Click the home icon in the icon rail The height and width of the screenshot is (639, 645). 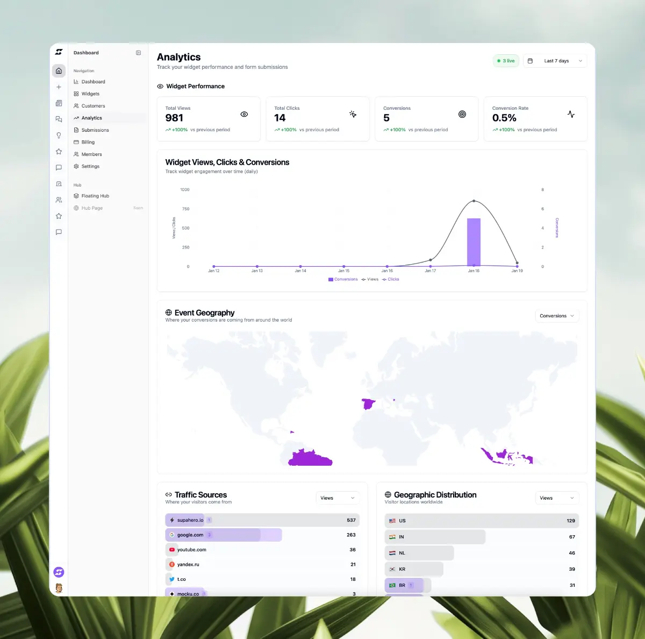pyautogui.click(x=59, y=71)
